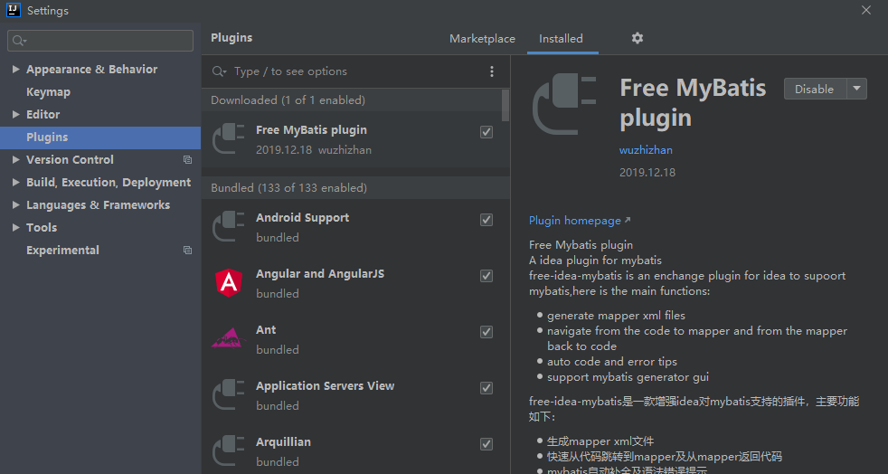Image resolution: width=888 pixels, height=474 pixels.
Task: Open the plugins gear settings menu
Action: point(638,38)
